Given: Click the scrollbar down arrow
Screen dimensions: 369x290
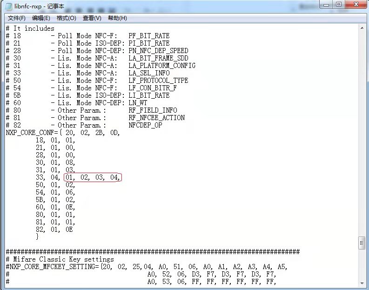Looking at the screenshot, I should click(x=362, y=283).
